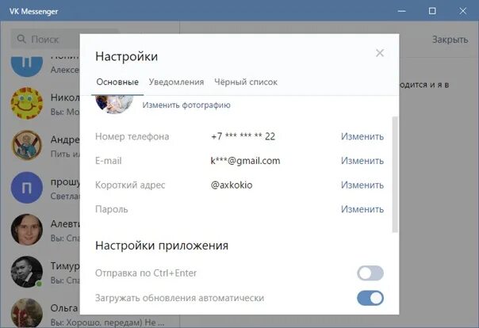Click the settings dialog vertical scrollbar

coord(395,174)
